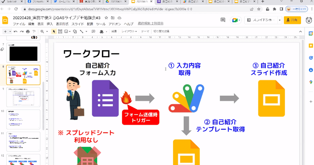Open the insert image dropdown arrow
The width and height of the screenshot is (314, 165).
coord(70,31)
